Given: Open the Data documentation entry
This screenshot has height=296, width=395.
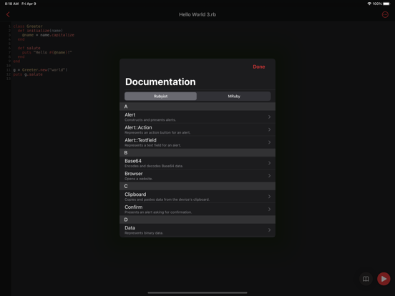Looking at the screenshot, I should coord(197,230).
